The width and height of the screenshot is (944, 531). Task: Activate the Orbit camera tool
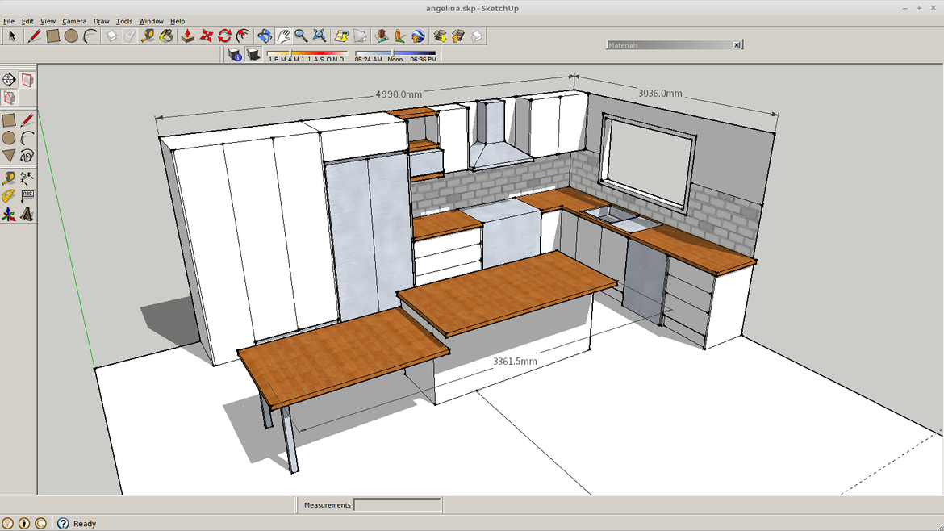click(265, 36)
